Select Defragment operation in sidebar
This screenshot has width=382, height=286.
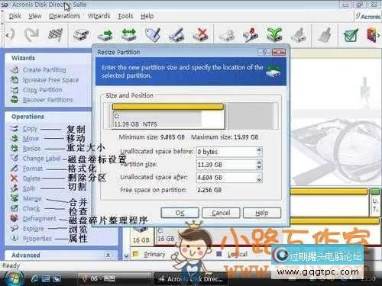(40, 218)
